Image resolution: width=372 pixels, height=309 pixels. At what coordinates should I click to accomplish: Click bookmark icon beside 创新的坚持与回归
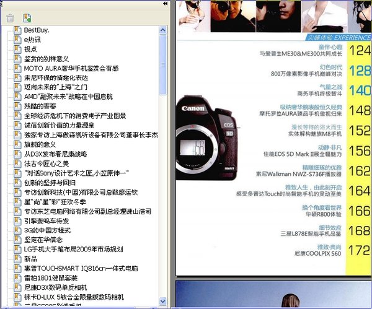click(x=17, y=183)
